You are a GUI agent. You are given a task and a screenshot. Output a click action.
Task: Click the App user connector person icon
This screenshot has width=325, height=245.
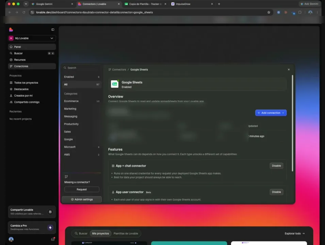click(113, 192)
